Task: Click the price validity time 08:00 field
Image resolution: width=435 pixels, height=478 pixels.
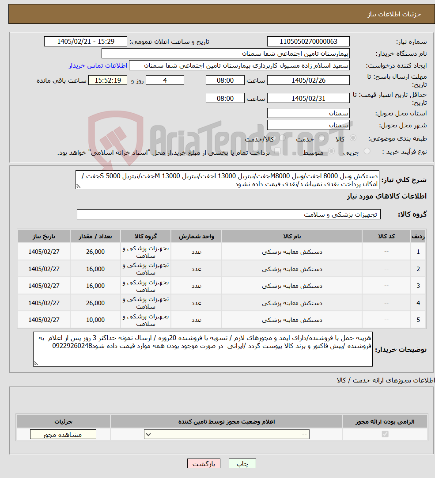Action: click(225, 99)
